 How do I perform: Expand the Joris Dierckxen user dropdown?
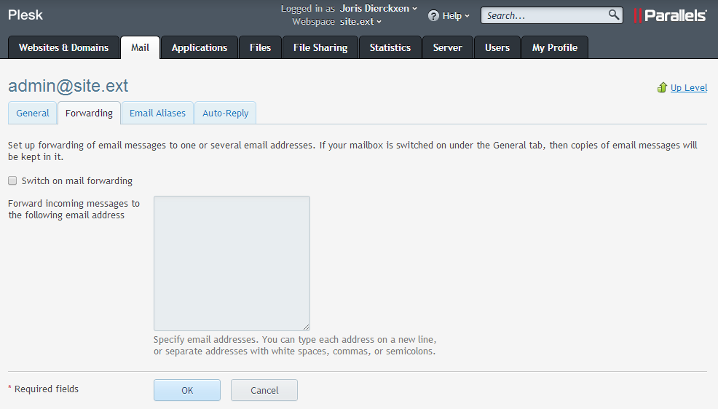coord(379,9)
